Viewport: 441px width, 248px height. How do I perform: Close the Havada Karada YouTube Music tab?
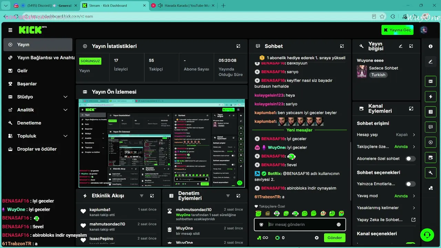[213, 6]
